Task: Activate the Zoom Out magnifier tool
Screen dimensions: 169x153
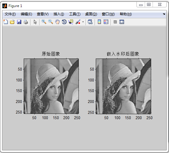Action: (51, 22)
